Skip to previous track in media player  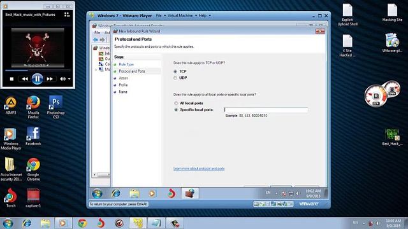click(x=25, y=79)
